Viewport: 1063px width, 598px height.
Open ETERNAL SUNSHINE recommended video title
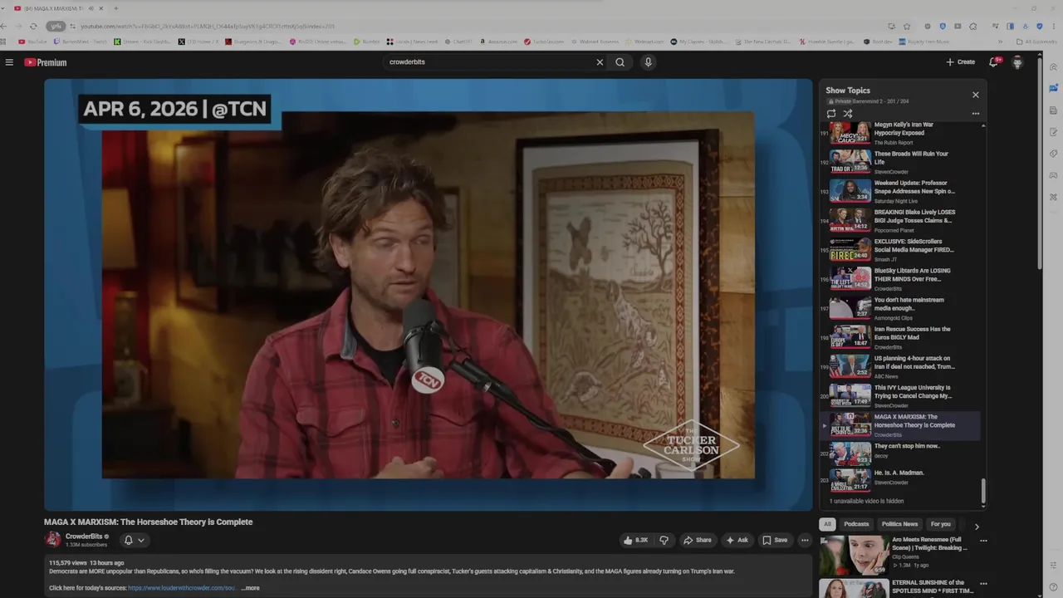(933, 586)
